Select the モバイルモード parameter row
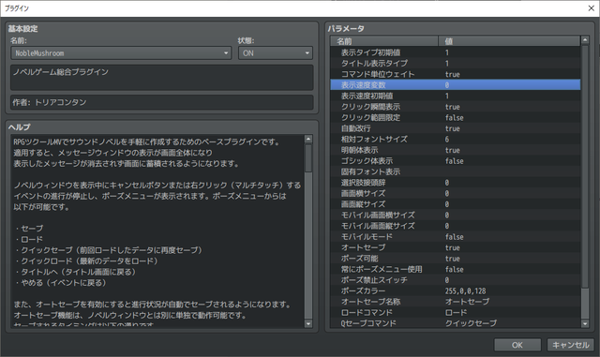This screenshot has height=357, width=600. 456,236
